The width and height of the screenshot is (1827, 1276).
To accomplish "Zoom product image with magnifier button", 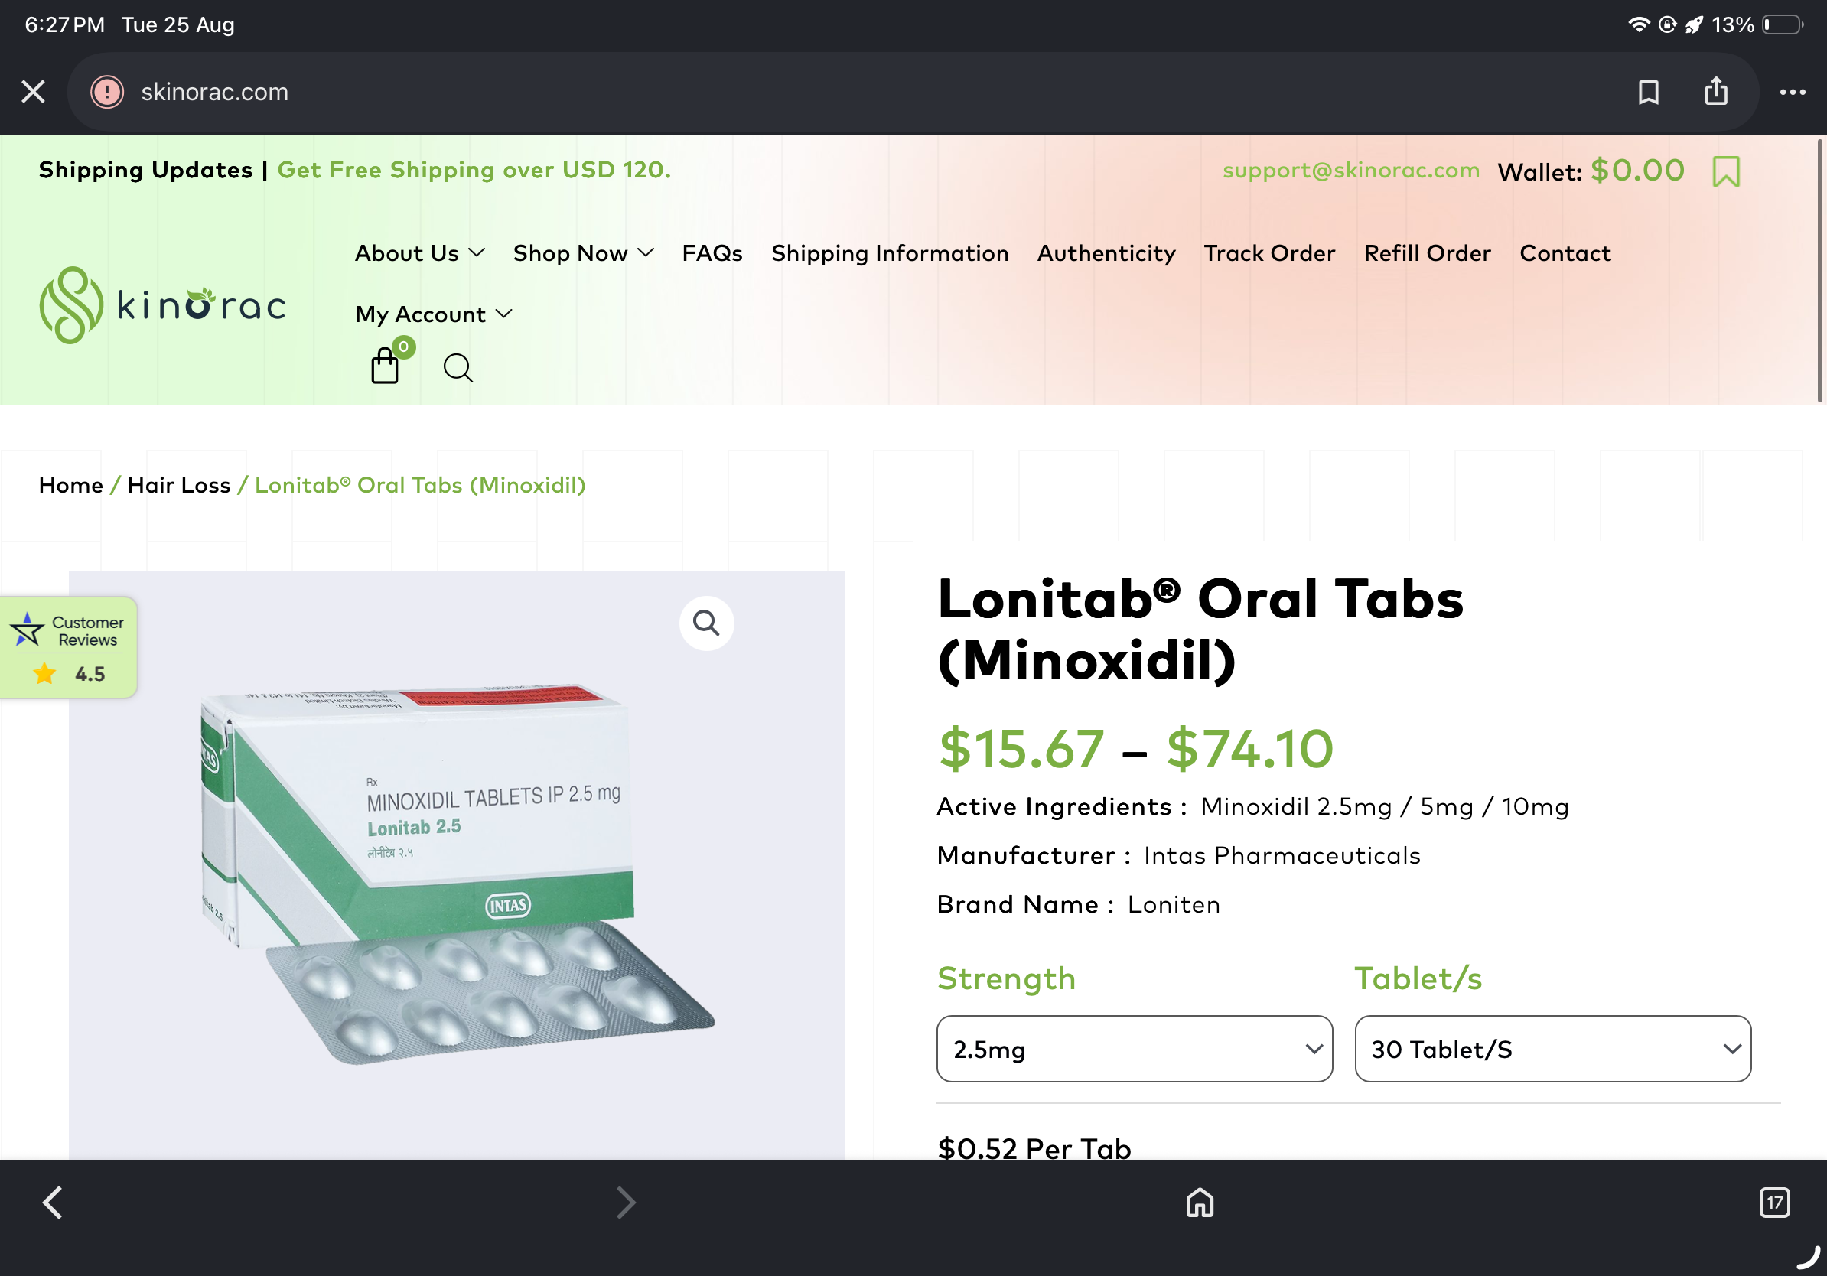I will pos(706,623).
